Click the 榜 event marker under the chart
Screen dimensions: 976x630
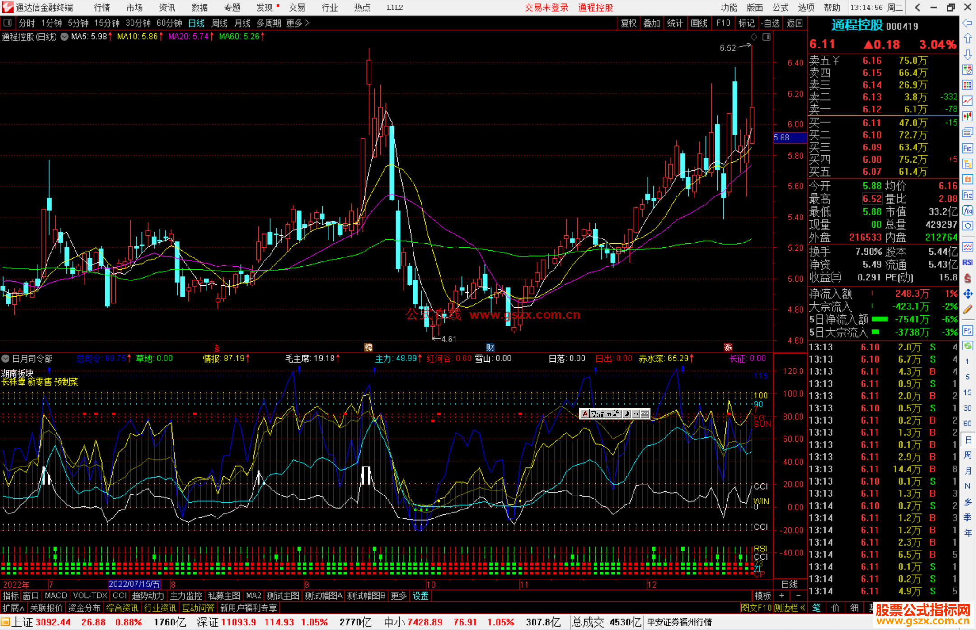(x=368, y=347)
